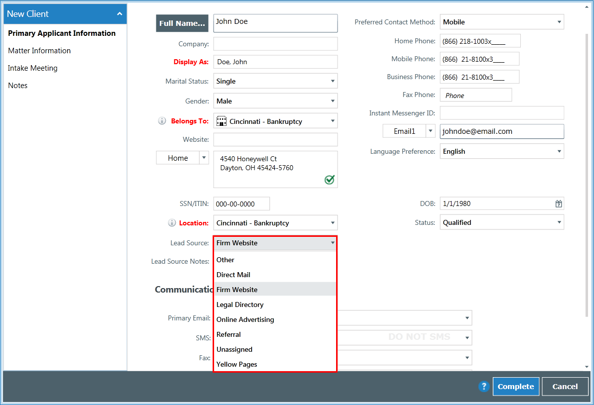Click the Cancel button

coord(565,387)
